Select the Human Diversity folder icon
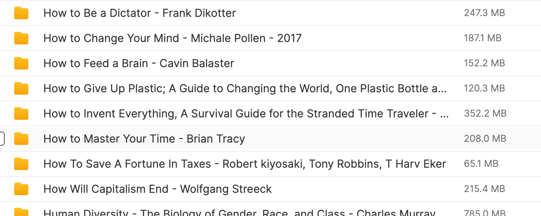Screen dimensions: 541x216 click(x=21, y=212)
